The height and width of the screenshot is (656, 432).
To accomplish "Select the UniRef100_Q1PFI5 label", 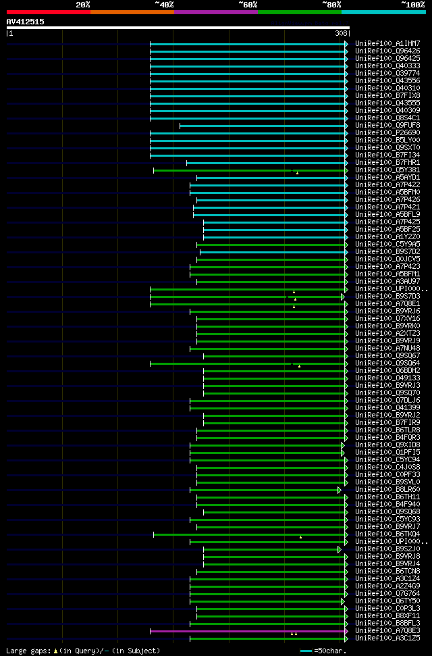I will pos(387,452).
